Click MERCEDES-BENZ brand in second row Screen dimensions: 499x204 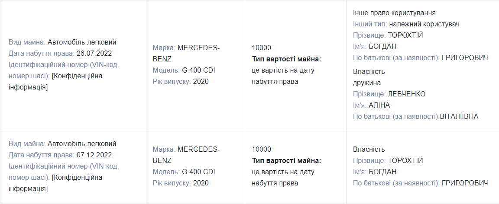(186, 155)
